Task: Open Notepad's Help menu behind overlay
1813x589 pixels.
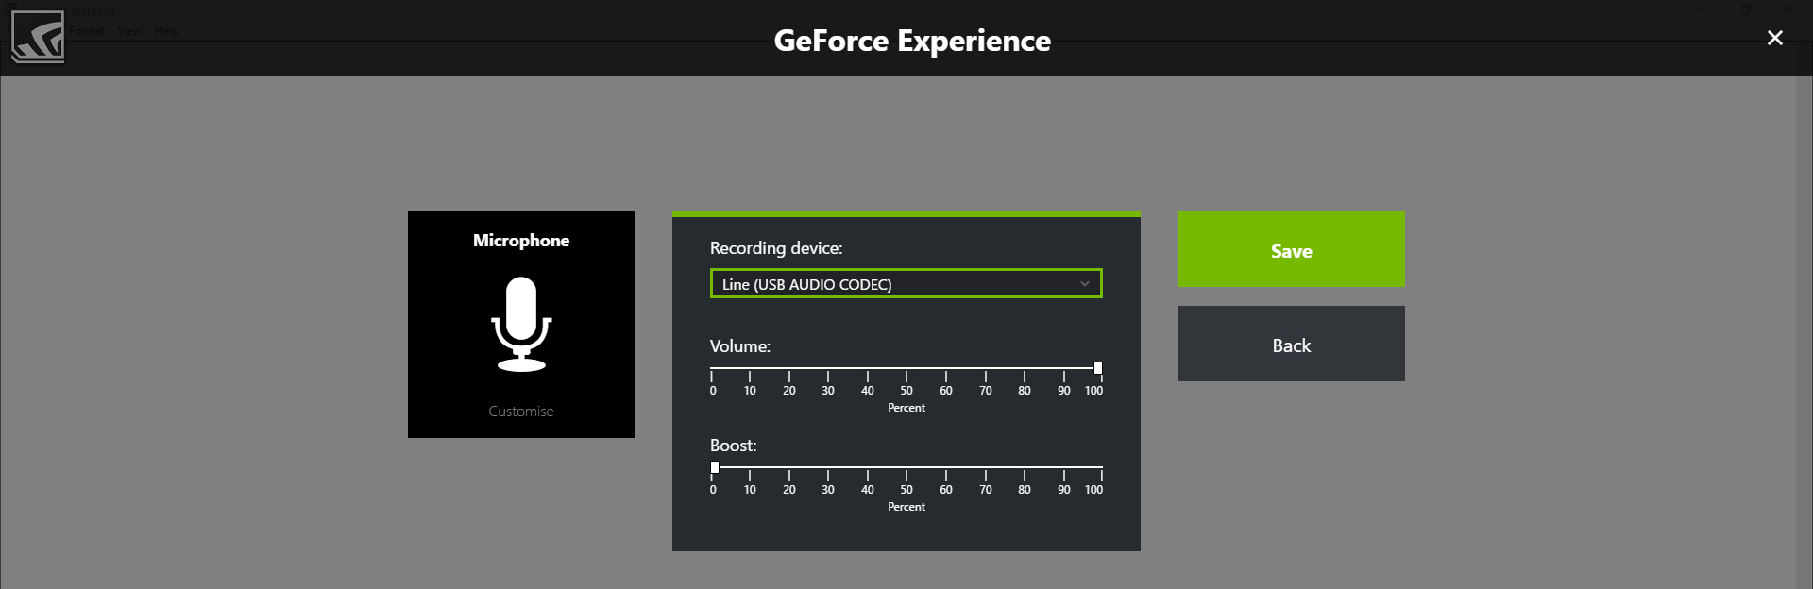Action: [x=166, y=31]
